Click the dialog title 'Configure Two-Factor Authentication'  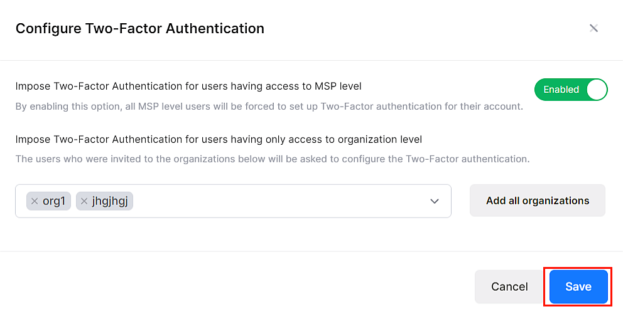point(139,28)
